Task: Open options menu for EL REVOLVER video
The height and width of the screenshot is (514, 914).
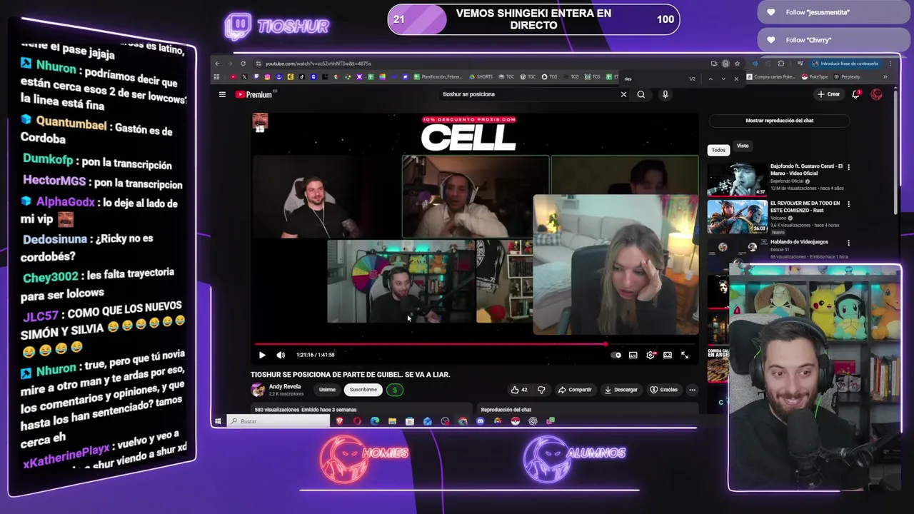Action: [848, 204]
